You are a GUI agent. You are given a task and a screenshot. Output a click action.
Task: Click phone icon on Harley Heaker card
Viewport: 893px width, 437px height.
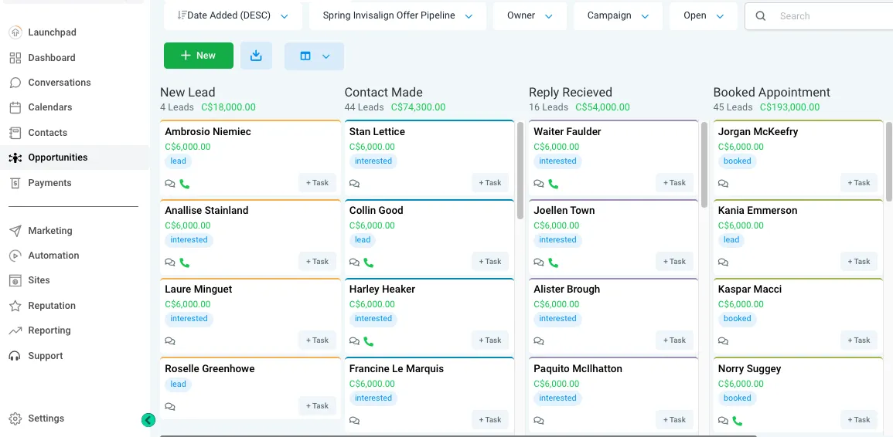click(369, 340)
